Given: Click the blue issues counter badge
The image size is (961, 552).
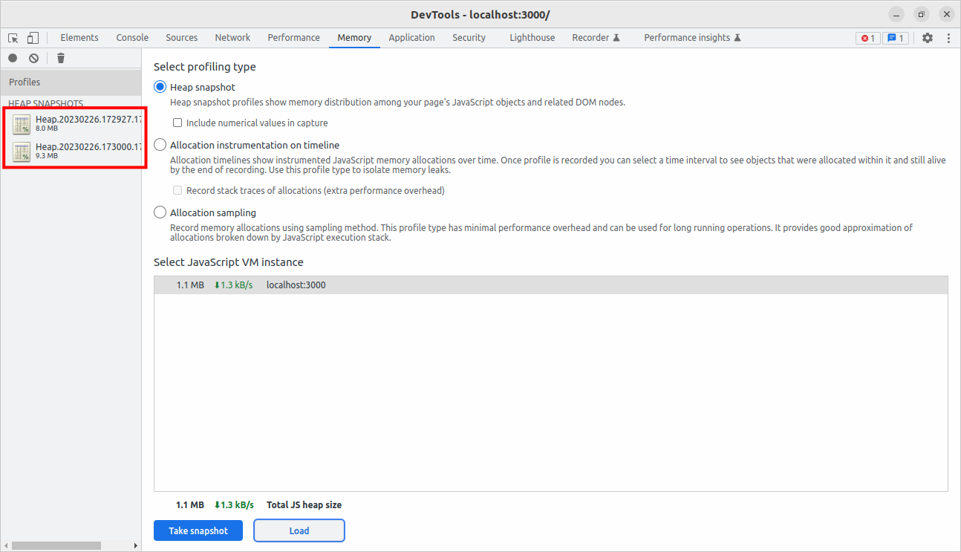Looking at the screenshot, I should coord(896,38).
